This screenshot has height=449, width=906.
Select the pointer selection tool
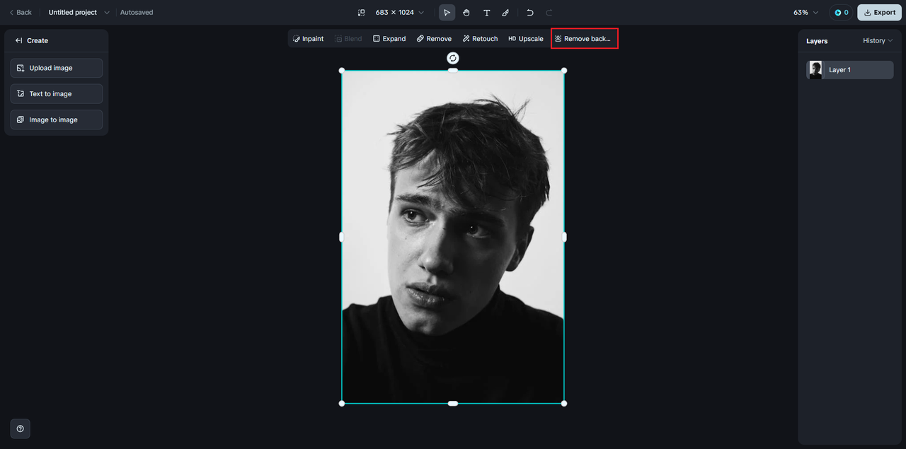click(x=447, y=13)
